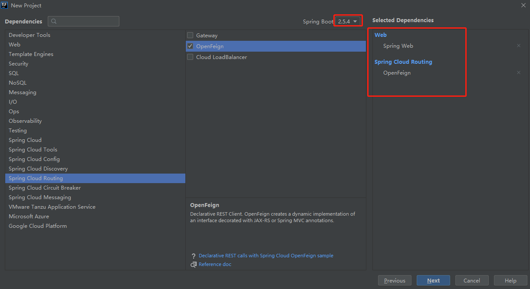Open Declarative REST calls OpenFeign sample link
Screen dimensions: 530x289
pos(266,256)
